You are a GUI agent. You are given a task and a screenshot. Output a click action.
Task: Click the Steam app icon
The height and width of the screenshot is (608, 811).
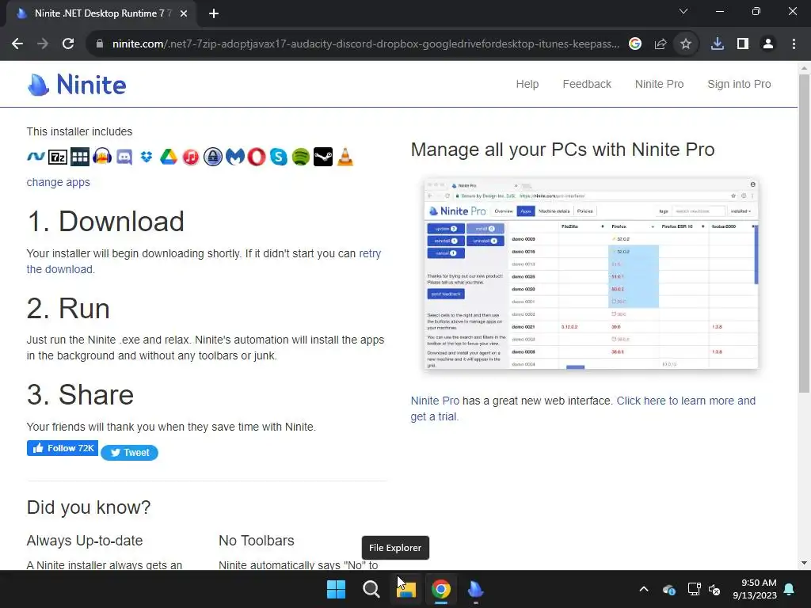(323, 156)
